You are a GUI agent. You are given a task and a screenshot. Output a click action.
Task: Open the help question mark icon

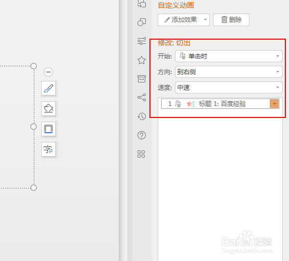point(142,135)
